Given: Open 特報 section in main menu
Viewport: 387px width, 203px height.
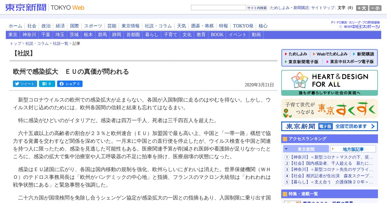Looking at the screenshot, I should tap(223, 26).
